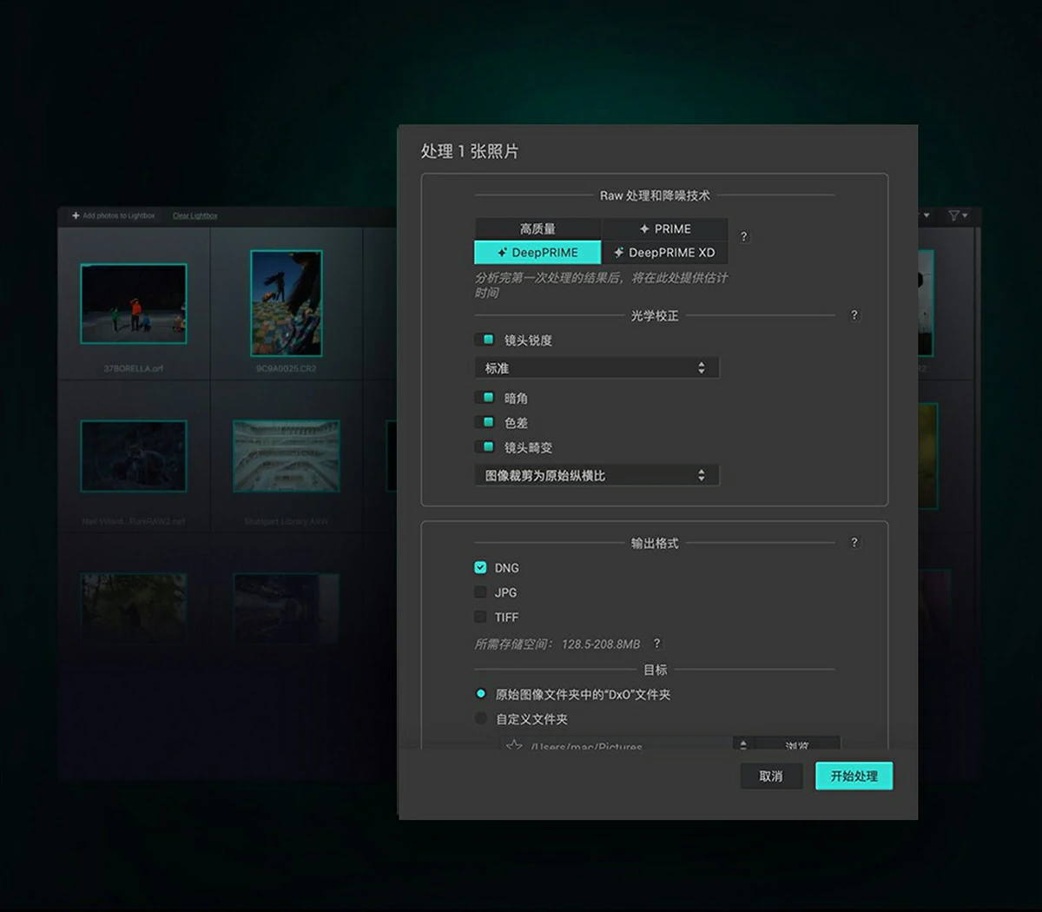
Task: Select the PRIME denoising option
Action: (665, 228)
